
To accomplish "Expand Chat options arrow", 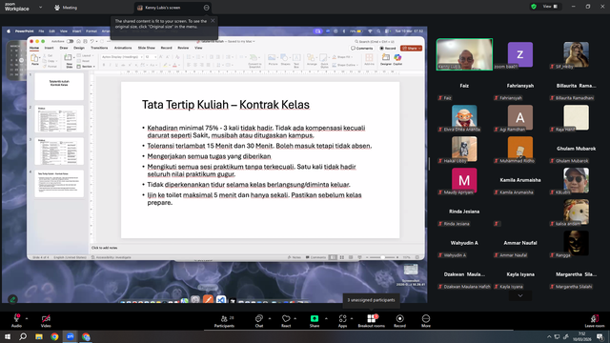I will 270,318.
